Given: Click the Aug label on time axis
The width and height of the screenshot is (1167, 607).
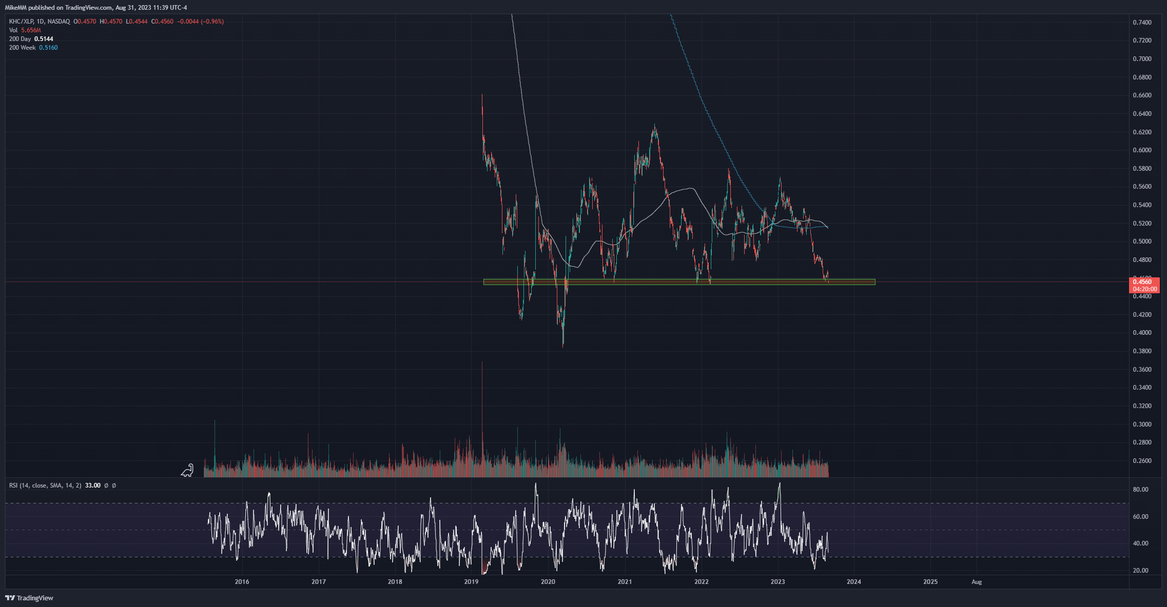Looking at the screenshot, I should (x=977, y=582).
